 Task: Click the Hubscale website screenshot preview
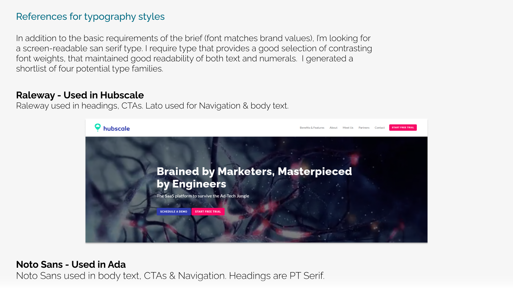256,181
